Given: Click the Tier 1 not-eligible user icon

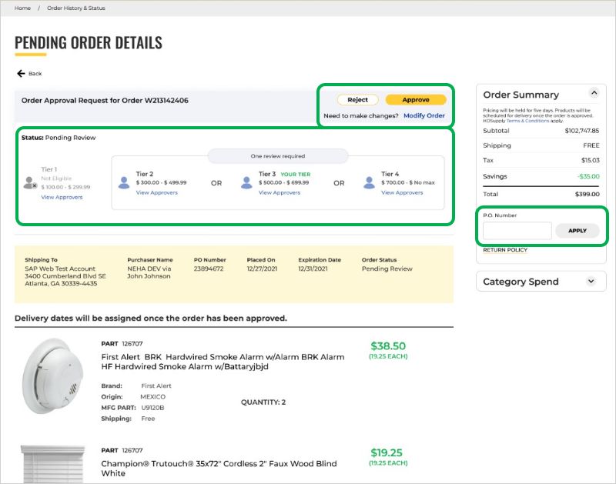Looking at the screenshot, I should coord(30,183).
